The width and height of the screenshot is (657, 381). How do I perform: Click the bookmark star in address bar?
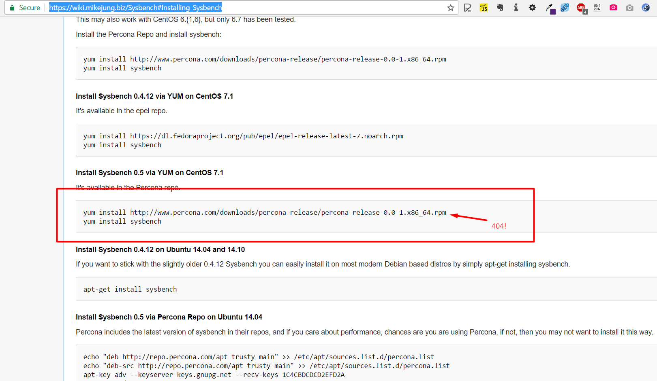(x=450, y=8)
